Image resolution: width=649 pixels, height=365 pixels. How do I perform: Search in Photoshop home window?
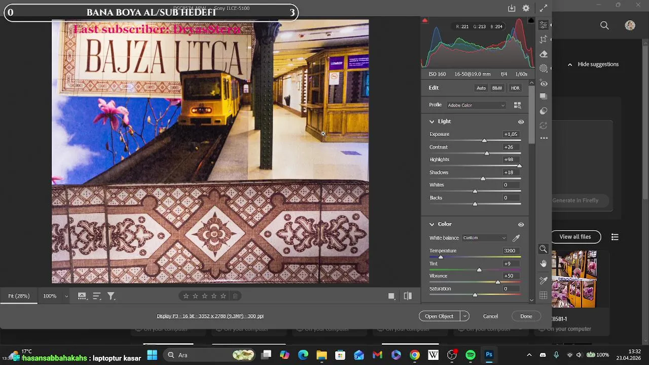tap(604, 25)
